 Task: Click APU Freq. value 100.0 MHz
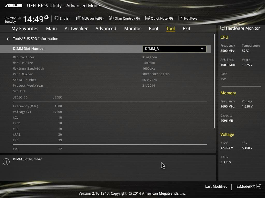coord(228,65)
